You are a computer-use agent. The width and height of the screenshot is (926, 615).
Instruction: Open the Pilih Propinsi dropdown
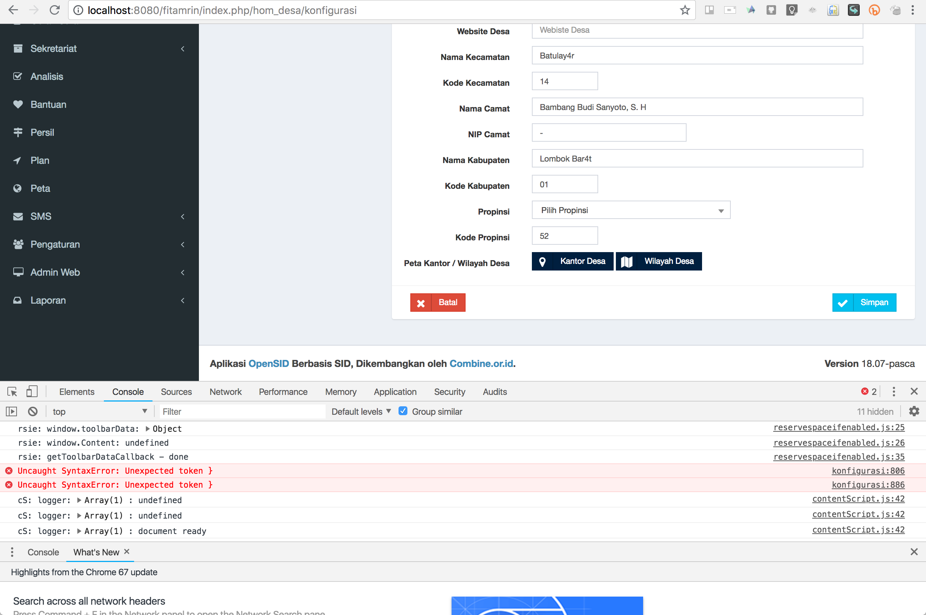point(631,210)
